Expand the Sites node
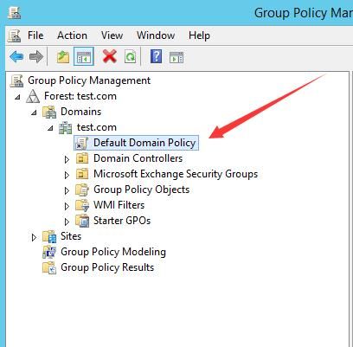Image resolution: width=353 pixels, height=347 pixels. tap(34, 237)
